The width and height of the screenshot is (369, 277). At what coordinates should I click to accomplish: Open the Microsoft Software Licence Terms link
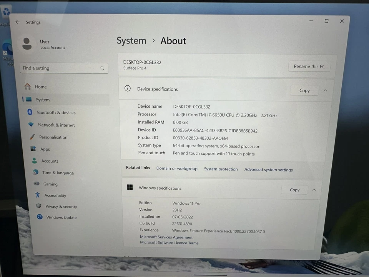(169, 243)
